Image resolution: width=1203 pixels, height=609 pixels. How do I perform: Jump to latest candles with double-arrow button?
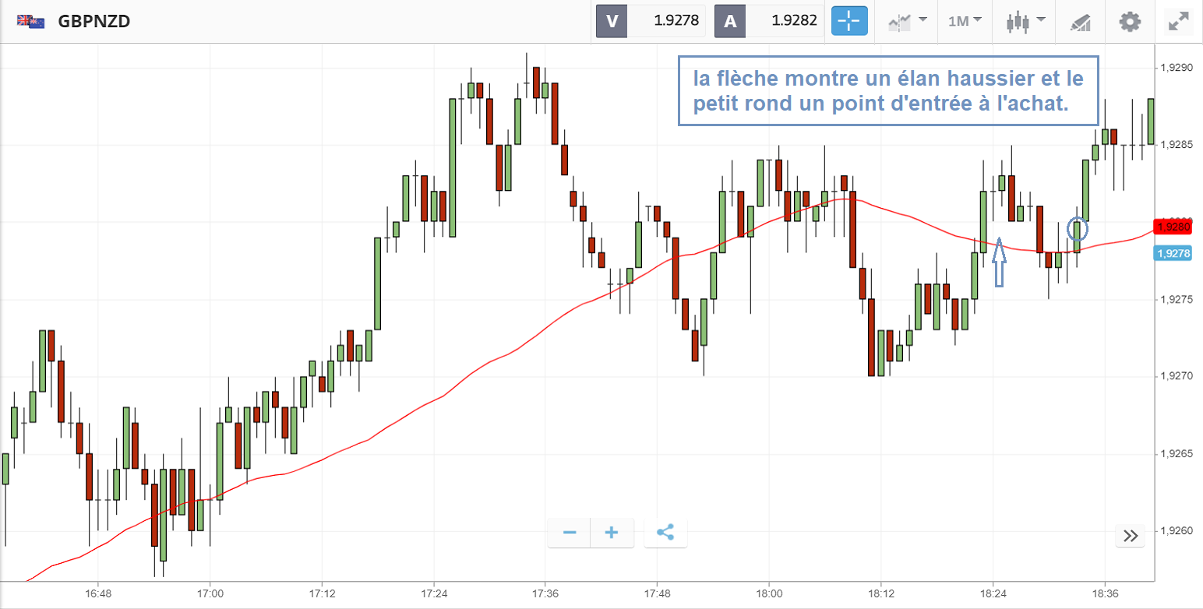pos(1131,535)
